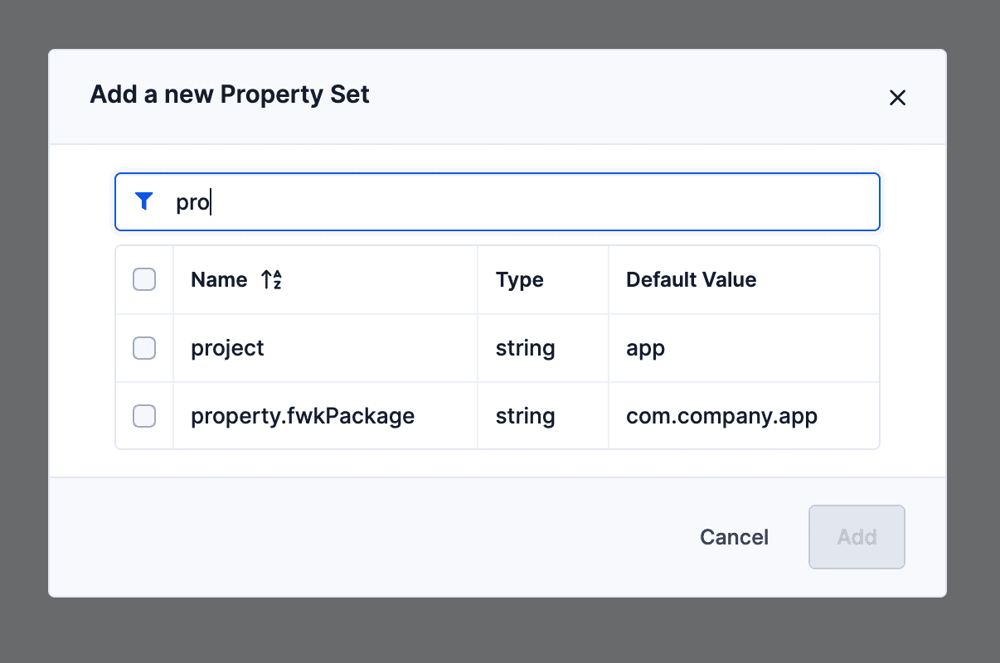Click the string type cell of project row

point(543,348)
